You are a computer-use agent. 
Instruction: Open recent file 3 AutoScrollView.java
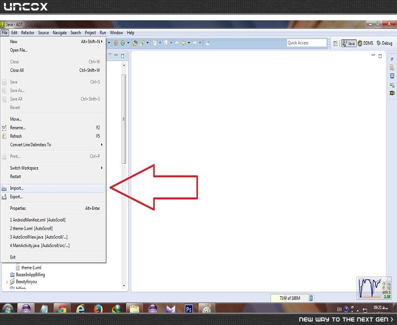(x=53, y=237)
